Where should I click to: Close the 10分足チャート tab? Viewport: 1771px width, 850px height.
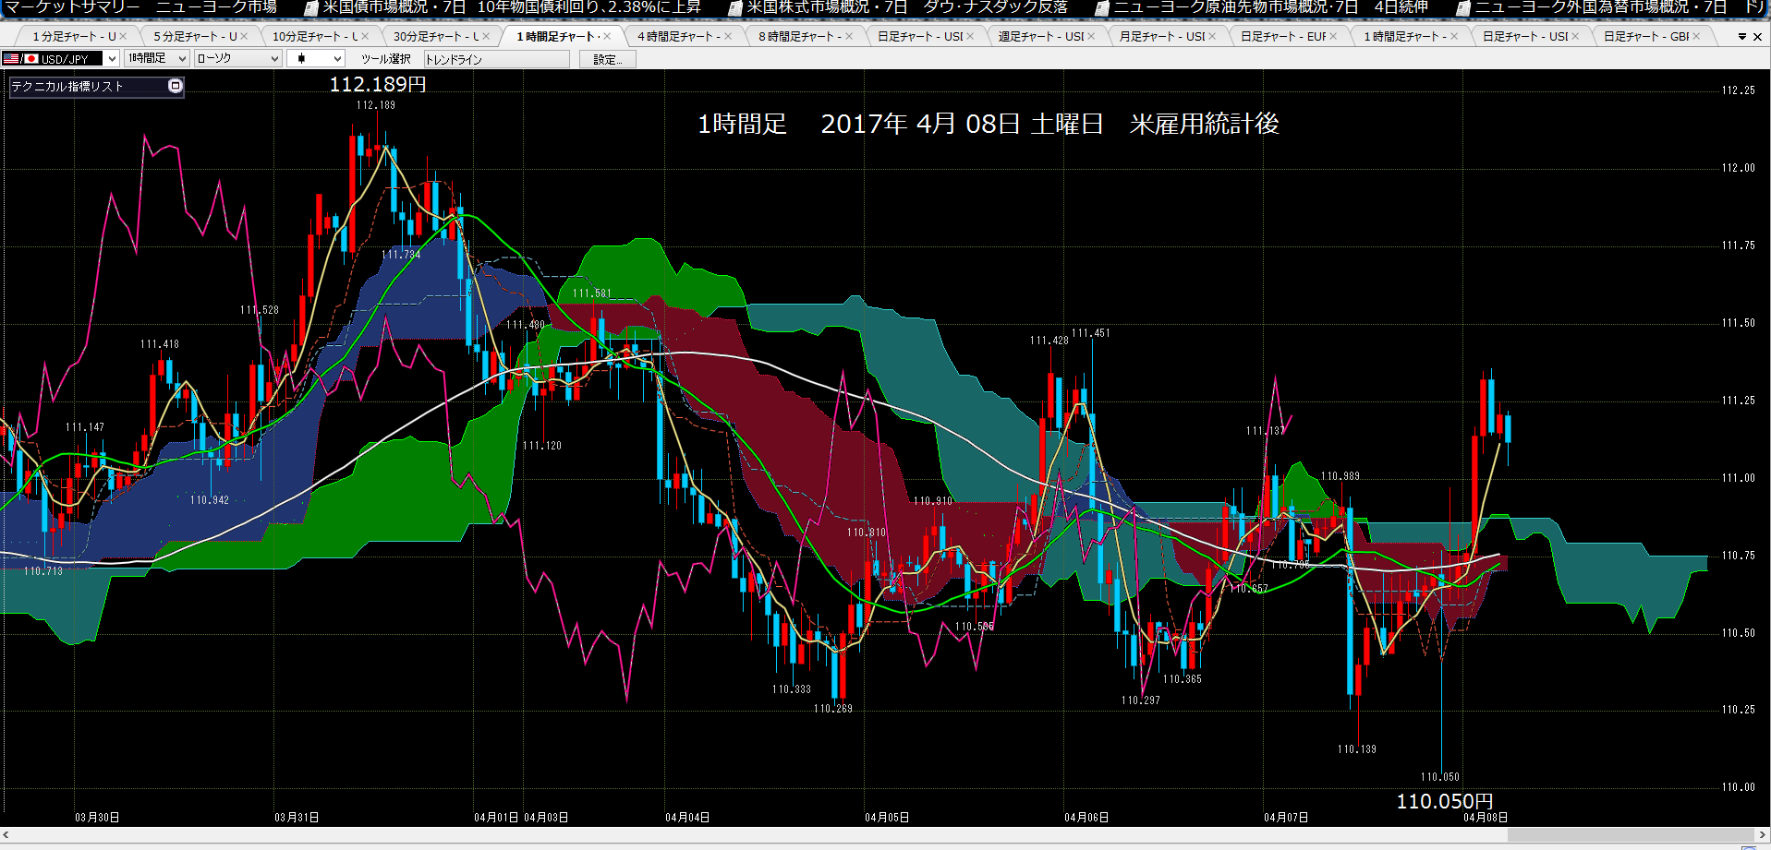pyautogui.click(x=365, y=37)
